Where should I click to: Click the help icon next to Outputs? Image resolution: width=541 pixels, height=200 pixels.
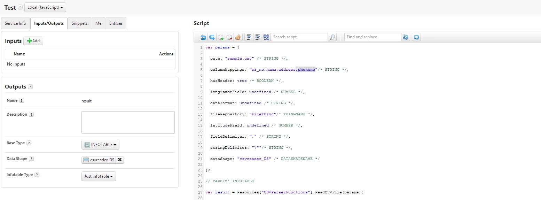[x=30, y=87]
